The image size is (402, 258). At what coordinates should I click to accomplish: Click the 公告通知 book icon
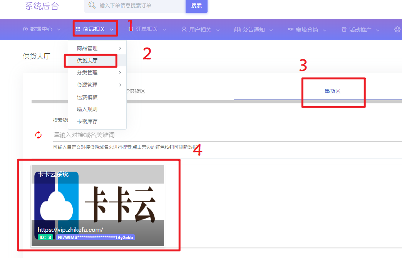(237, 29)
